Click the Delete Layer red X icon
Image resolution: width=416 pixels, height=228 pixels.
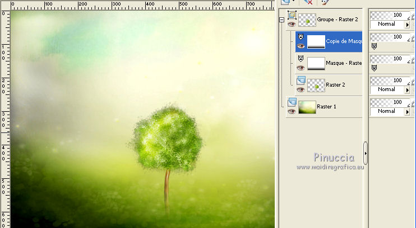tap(308, 2)
